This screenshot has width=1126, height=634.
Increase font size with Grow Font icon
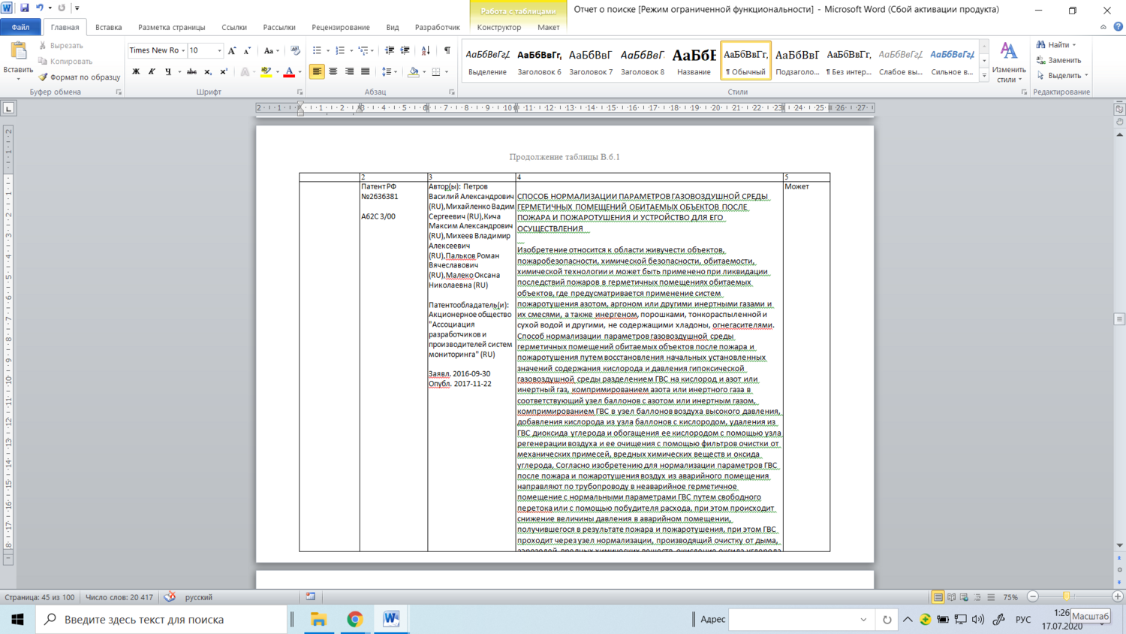click(x=232, y=50)
